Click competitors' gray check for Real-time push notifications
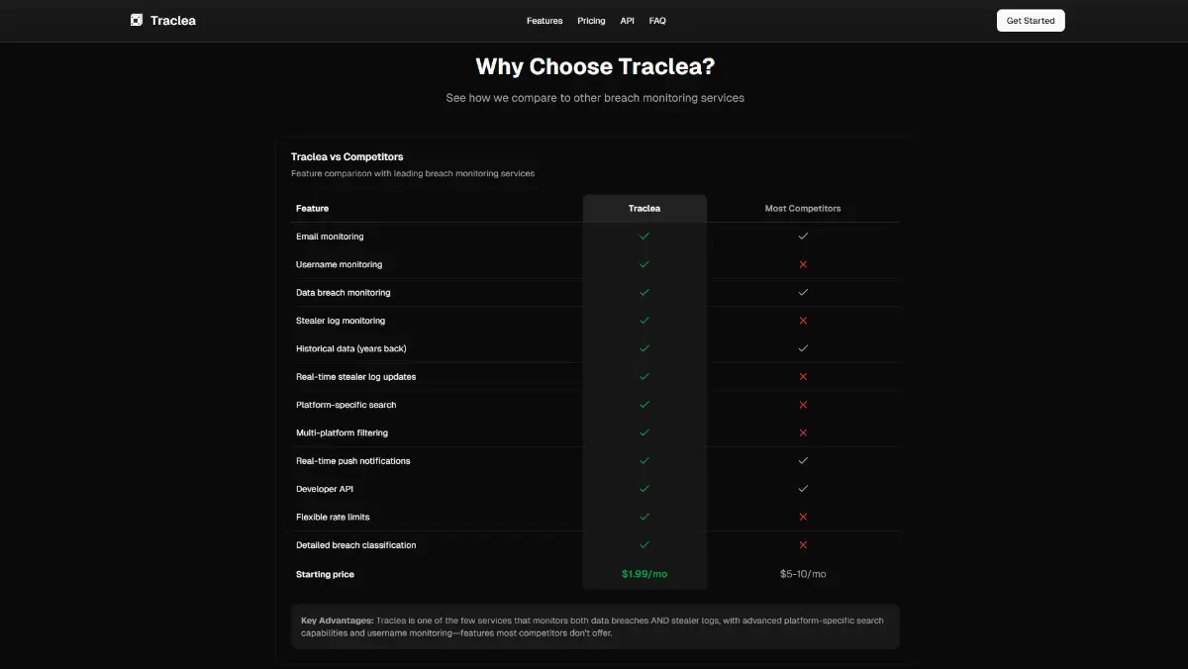Viewport: 1188px width, 669px height. (803, 461)
